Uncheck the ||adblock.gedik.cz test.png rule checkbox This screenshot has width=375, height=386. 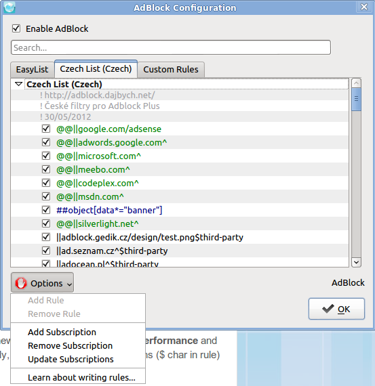click(46, 237)
